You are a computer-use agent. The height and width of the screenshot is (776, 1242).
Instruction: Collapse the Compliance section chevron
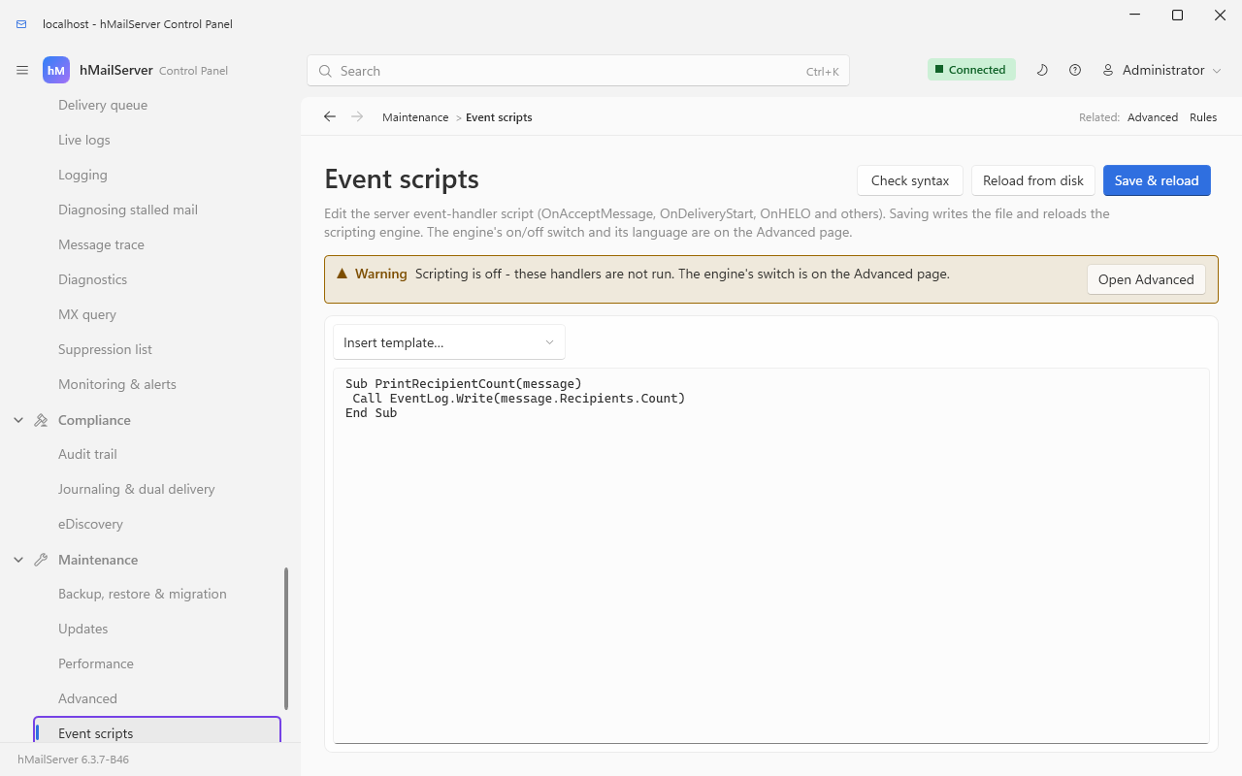point(18,420)
